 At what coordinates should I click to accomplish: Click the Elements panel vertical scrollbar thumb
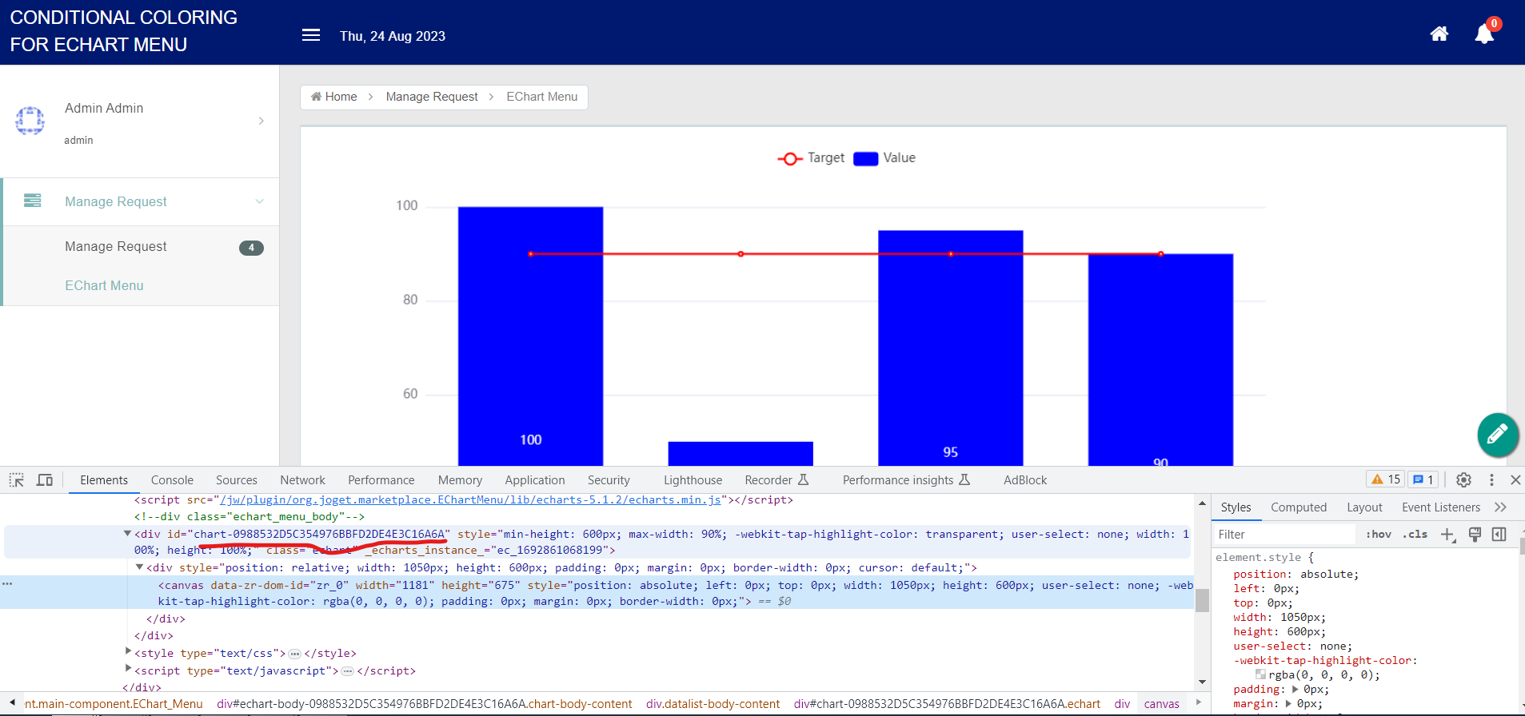coord(1202,599)
